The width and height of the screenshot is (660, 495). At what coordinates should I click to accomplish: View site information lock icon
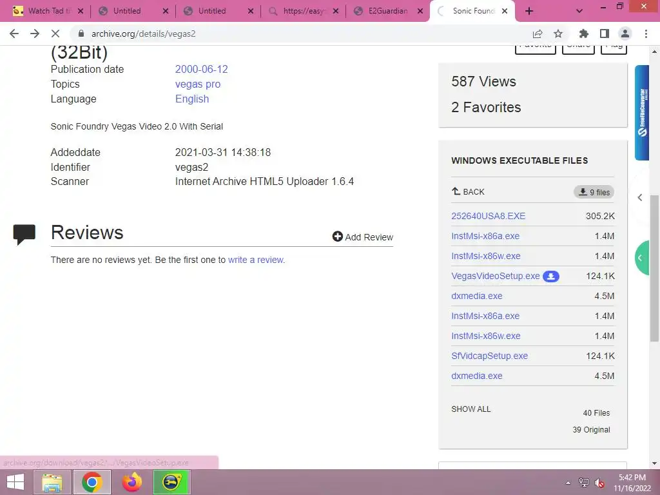point(81,34)
